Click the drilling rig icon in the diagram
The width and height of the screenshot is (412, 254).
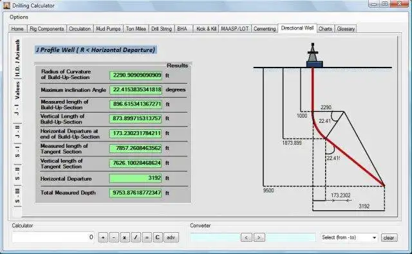click(314, 55)
